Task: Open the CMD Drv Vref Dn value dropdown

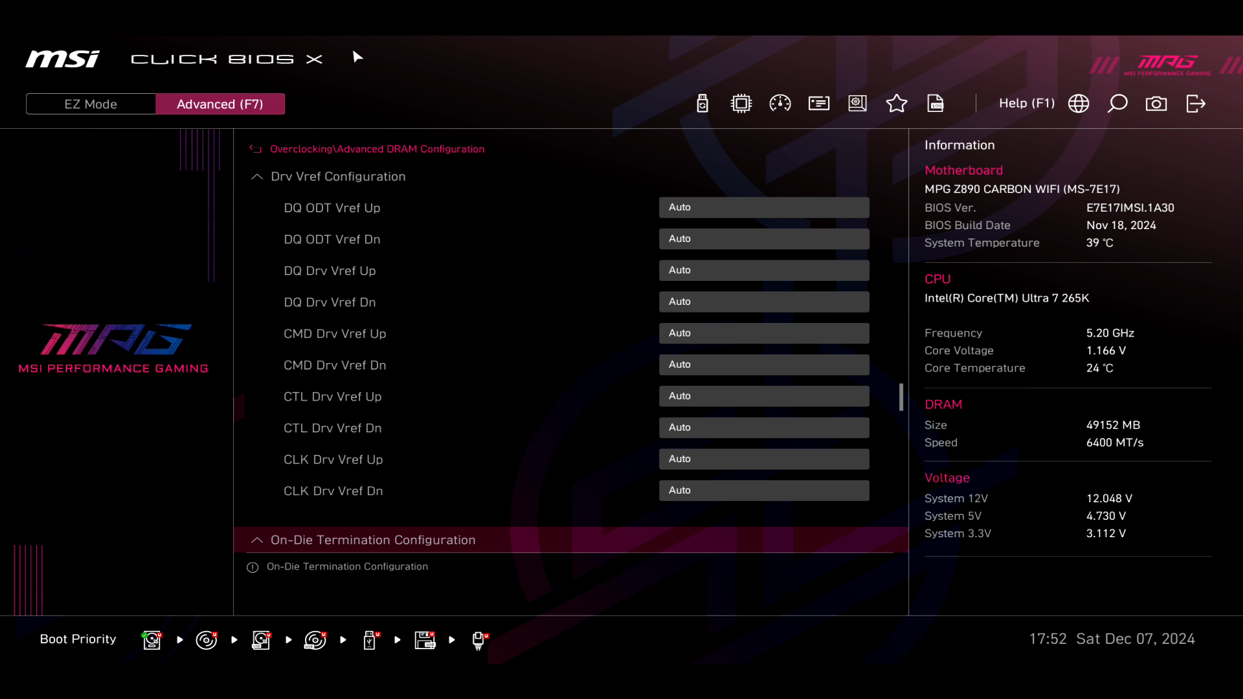Action: [x=764, y=364]
